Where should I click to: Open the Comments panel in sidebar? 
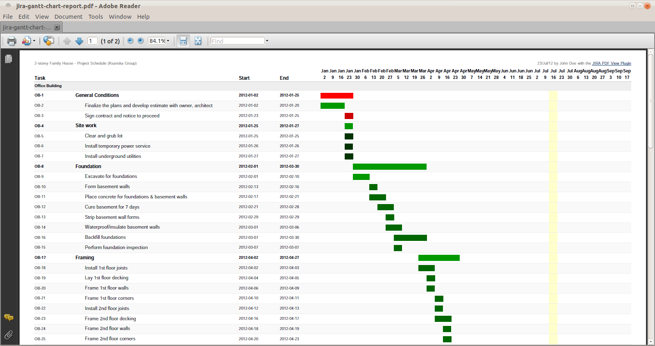9,318
